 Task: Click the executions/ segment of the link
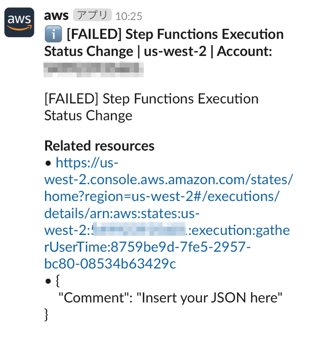click(244, 197)
